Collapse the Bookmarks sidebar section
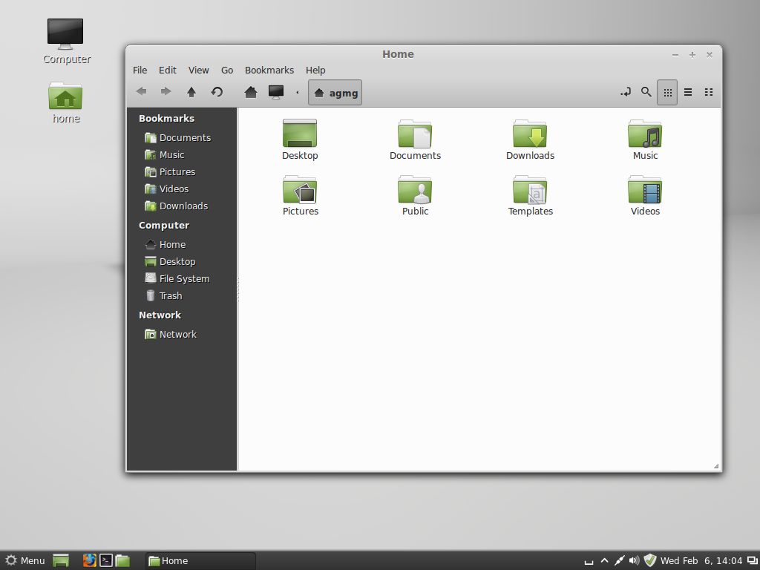The width and height of the screenshot is (760, 570). [x=166, y=119]
